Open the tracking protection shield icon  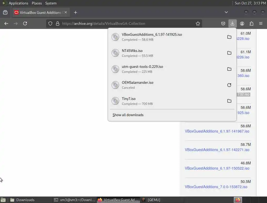(50, 23)
